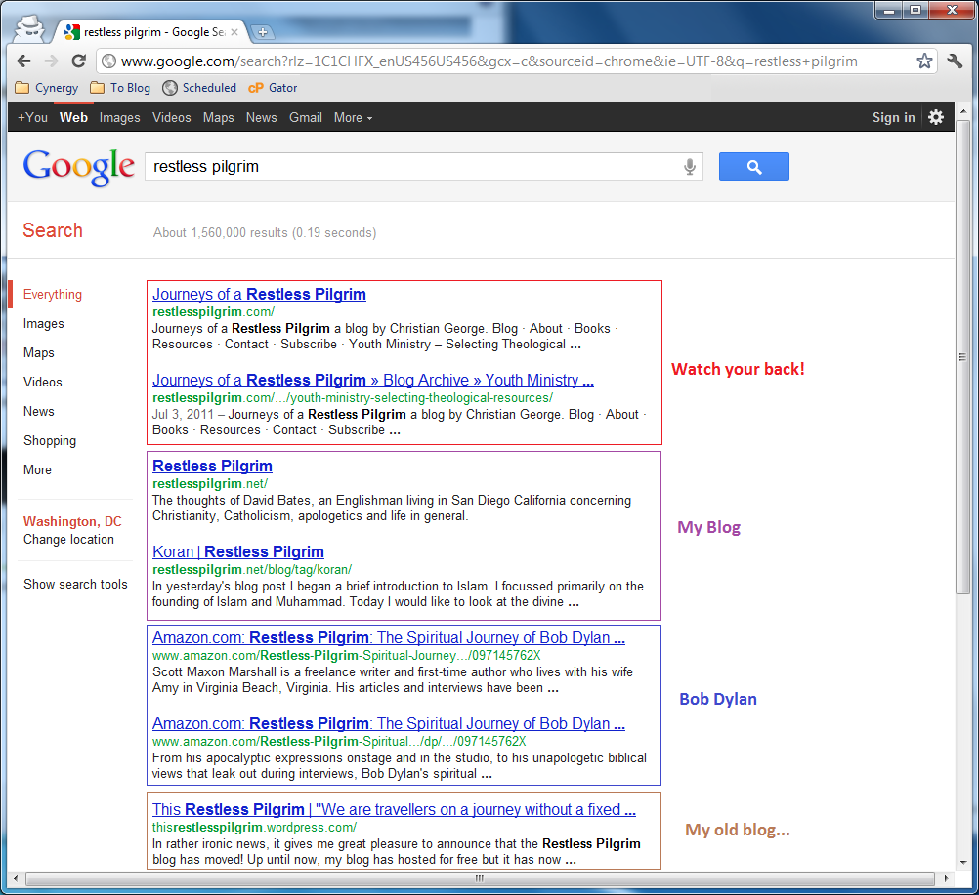Filter results by Shopping in sidebar
Image resolution: width=979 pixels, height=895 pixels.
coord(50,440)
